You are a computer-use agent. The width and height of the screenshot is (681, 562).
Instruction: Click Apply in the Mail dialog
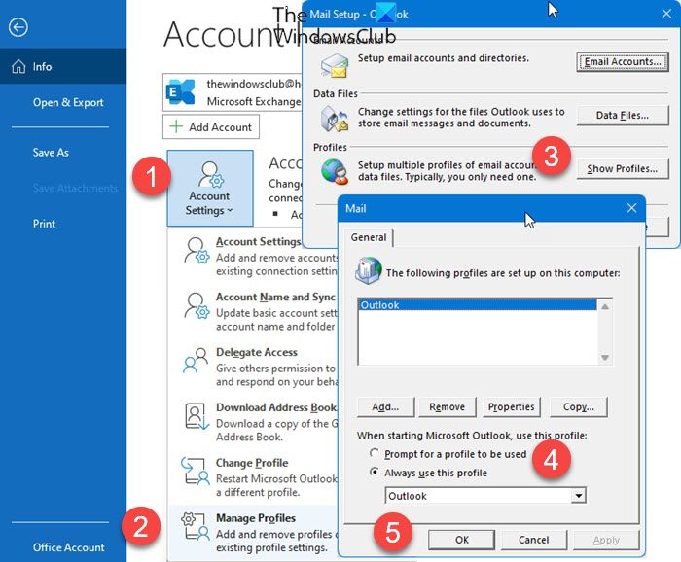[x=606, y=540]
